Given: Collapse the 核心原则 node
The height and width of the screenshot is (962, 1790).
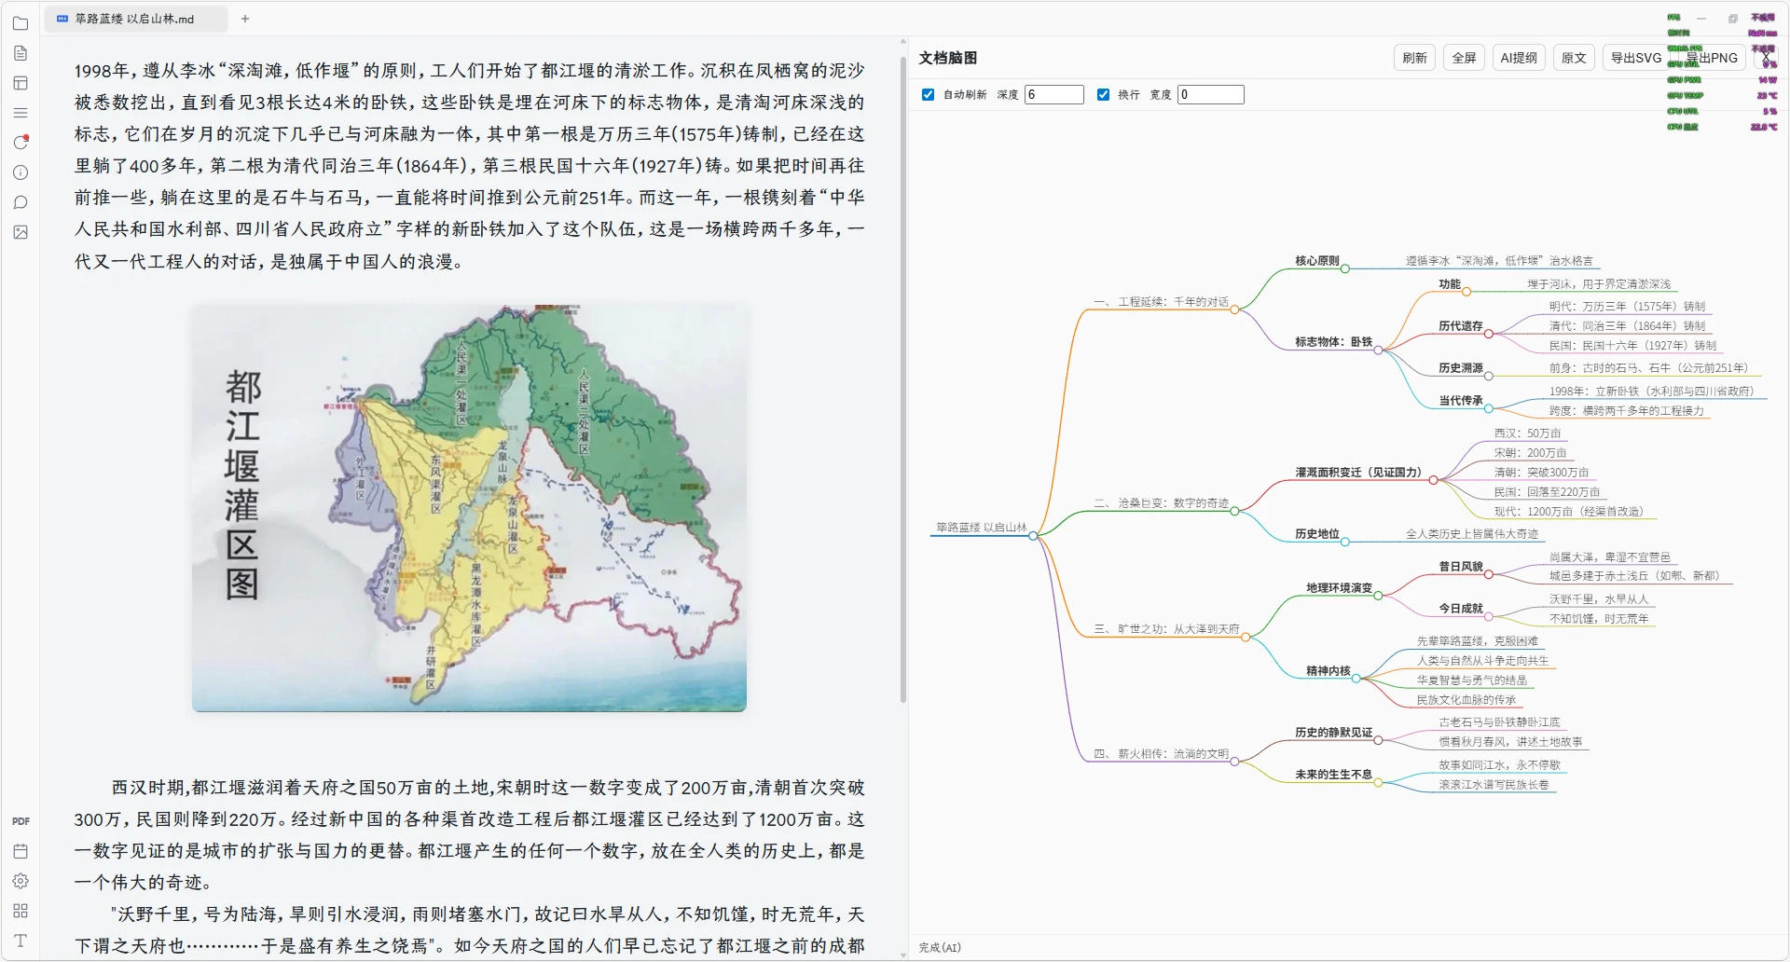Looking at the screenshot, I should (1344, 268).
